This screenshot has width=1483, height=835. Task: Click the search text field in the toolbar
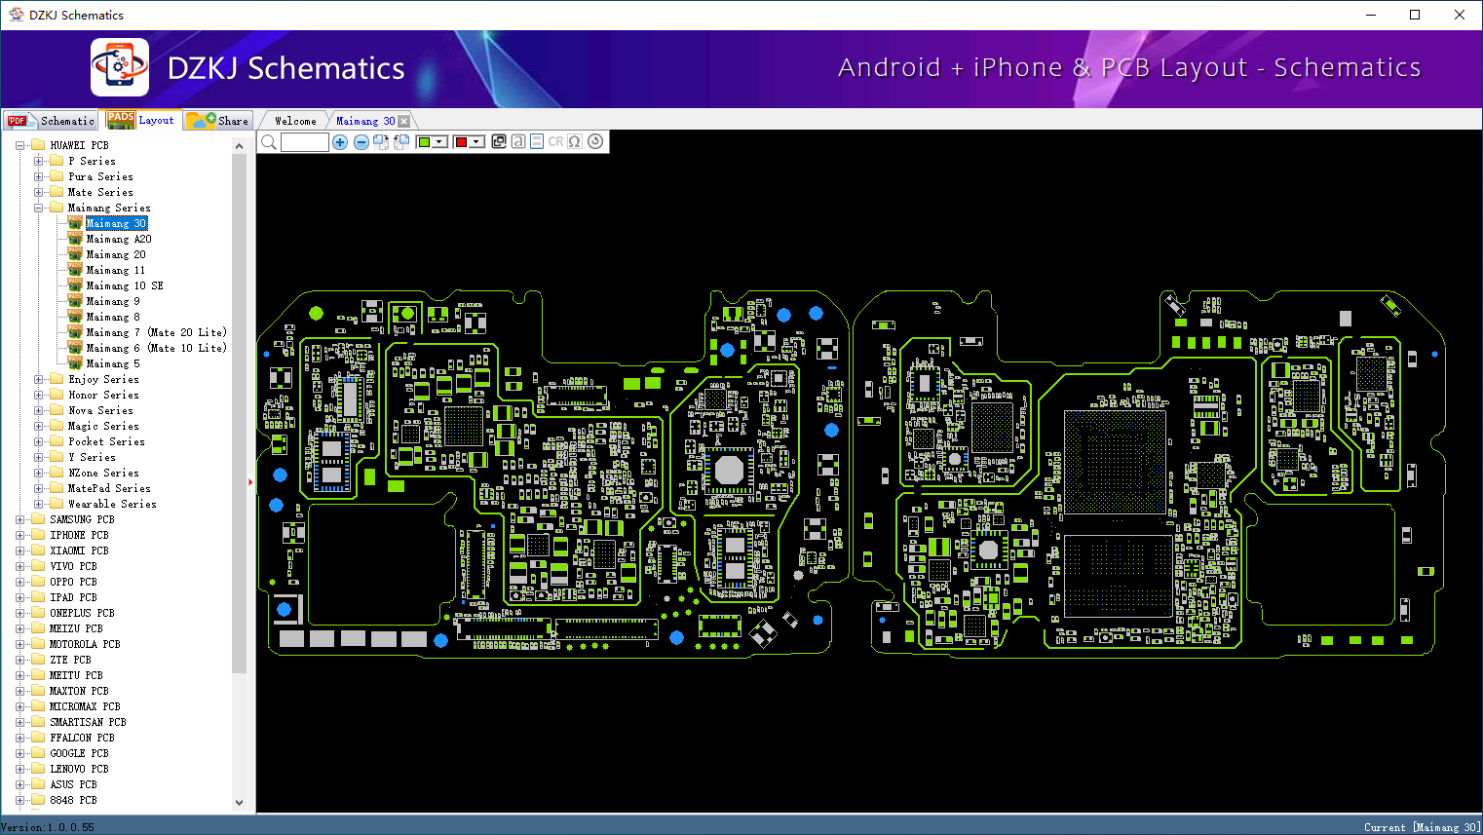pyautogui.click(x=305, y=142)
